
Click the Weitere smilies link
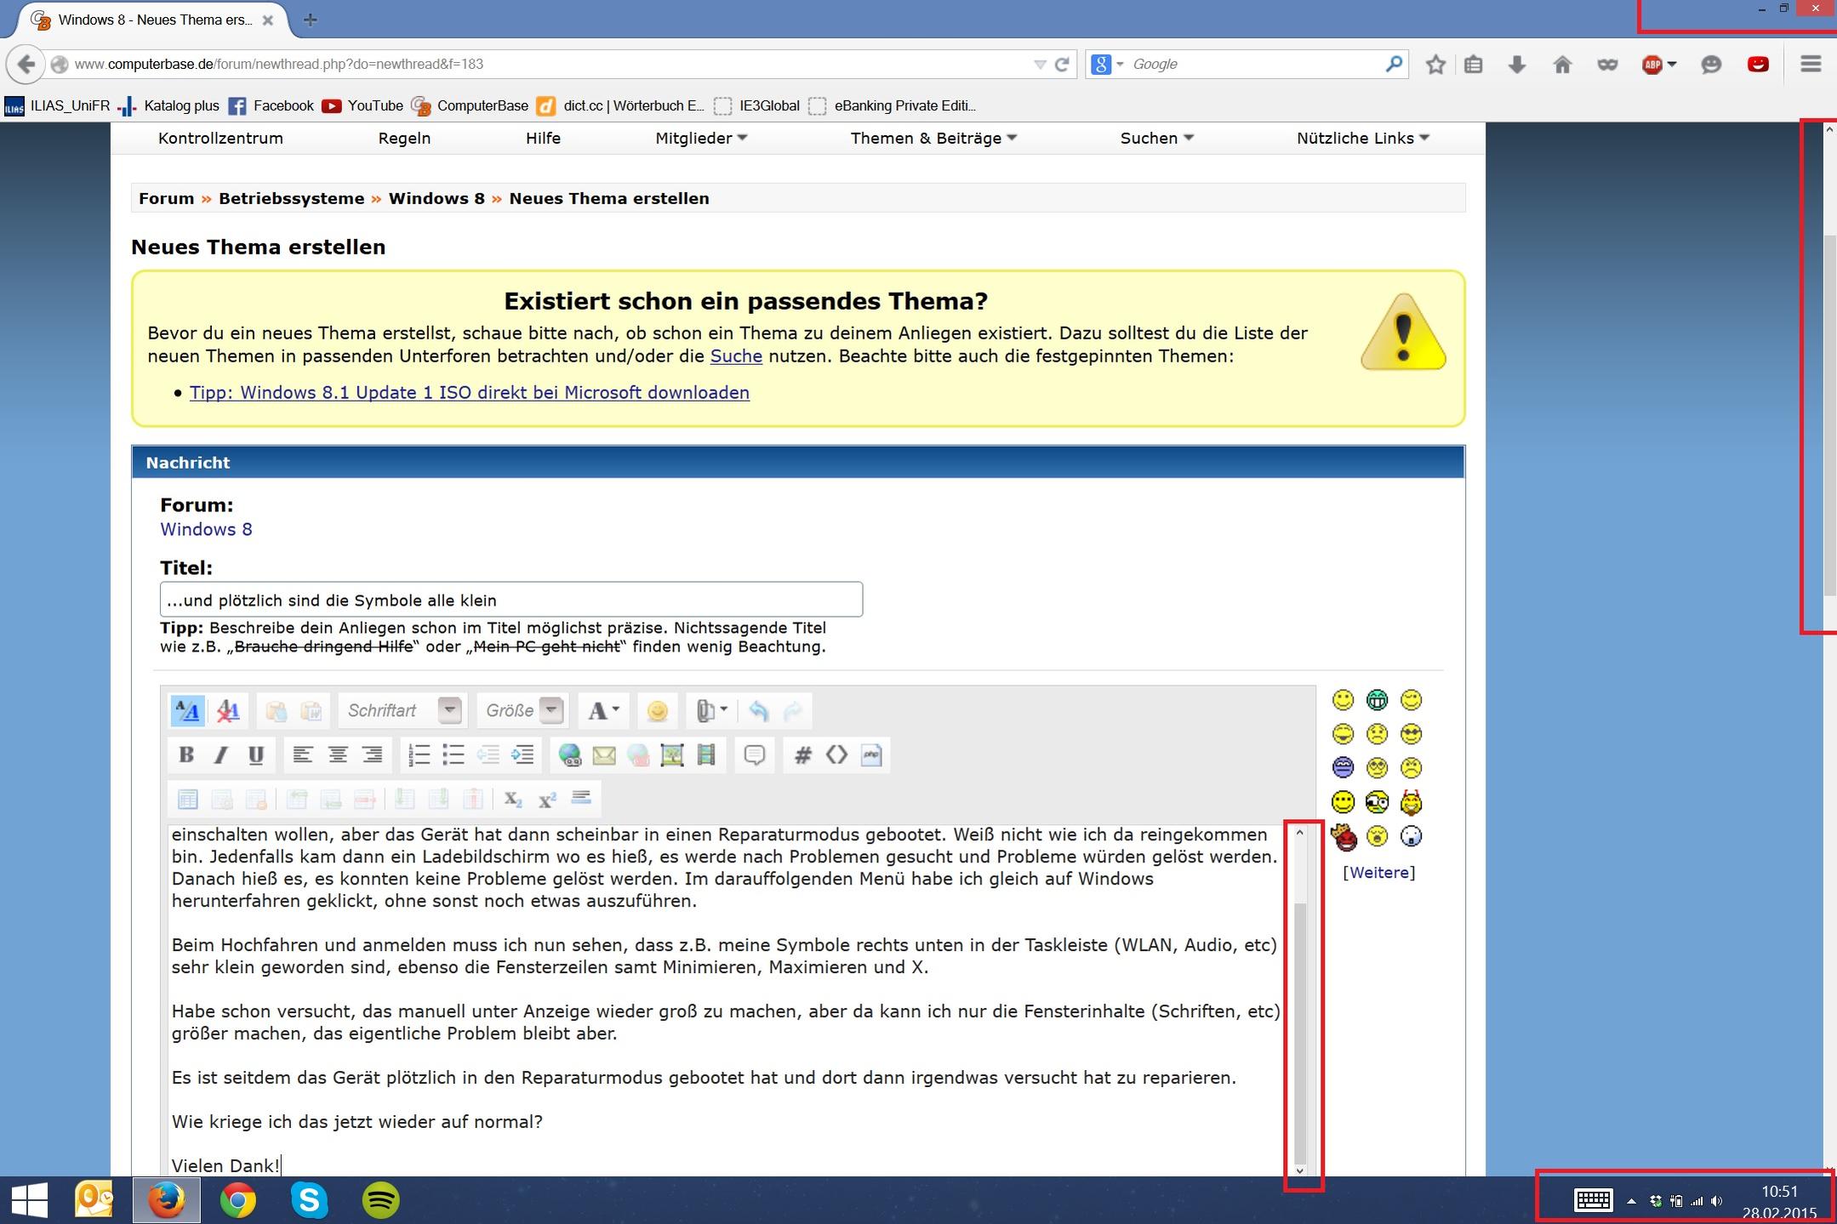[x=1378, y=872]
